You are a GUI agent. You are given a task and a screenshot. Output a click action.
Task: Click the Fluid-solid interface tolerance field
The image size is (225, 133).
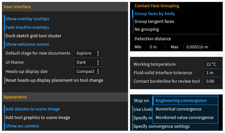tap(213, 73)
